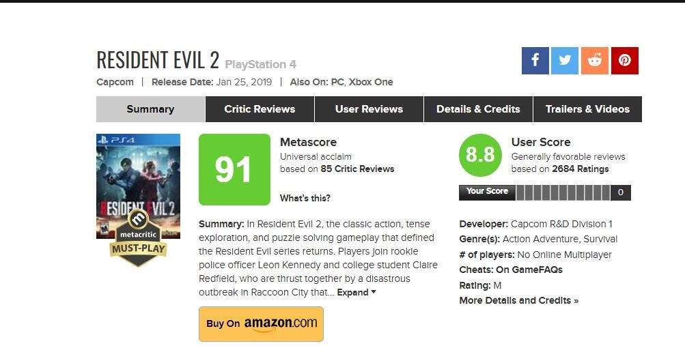The height and width of the screenshot is (346, 685).
Task: Open the Details & Credits tab
Action: [x=478, y=109]
